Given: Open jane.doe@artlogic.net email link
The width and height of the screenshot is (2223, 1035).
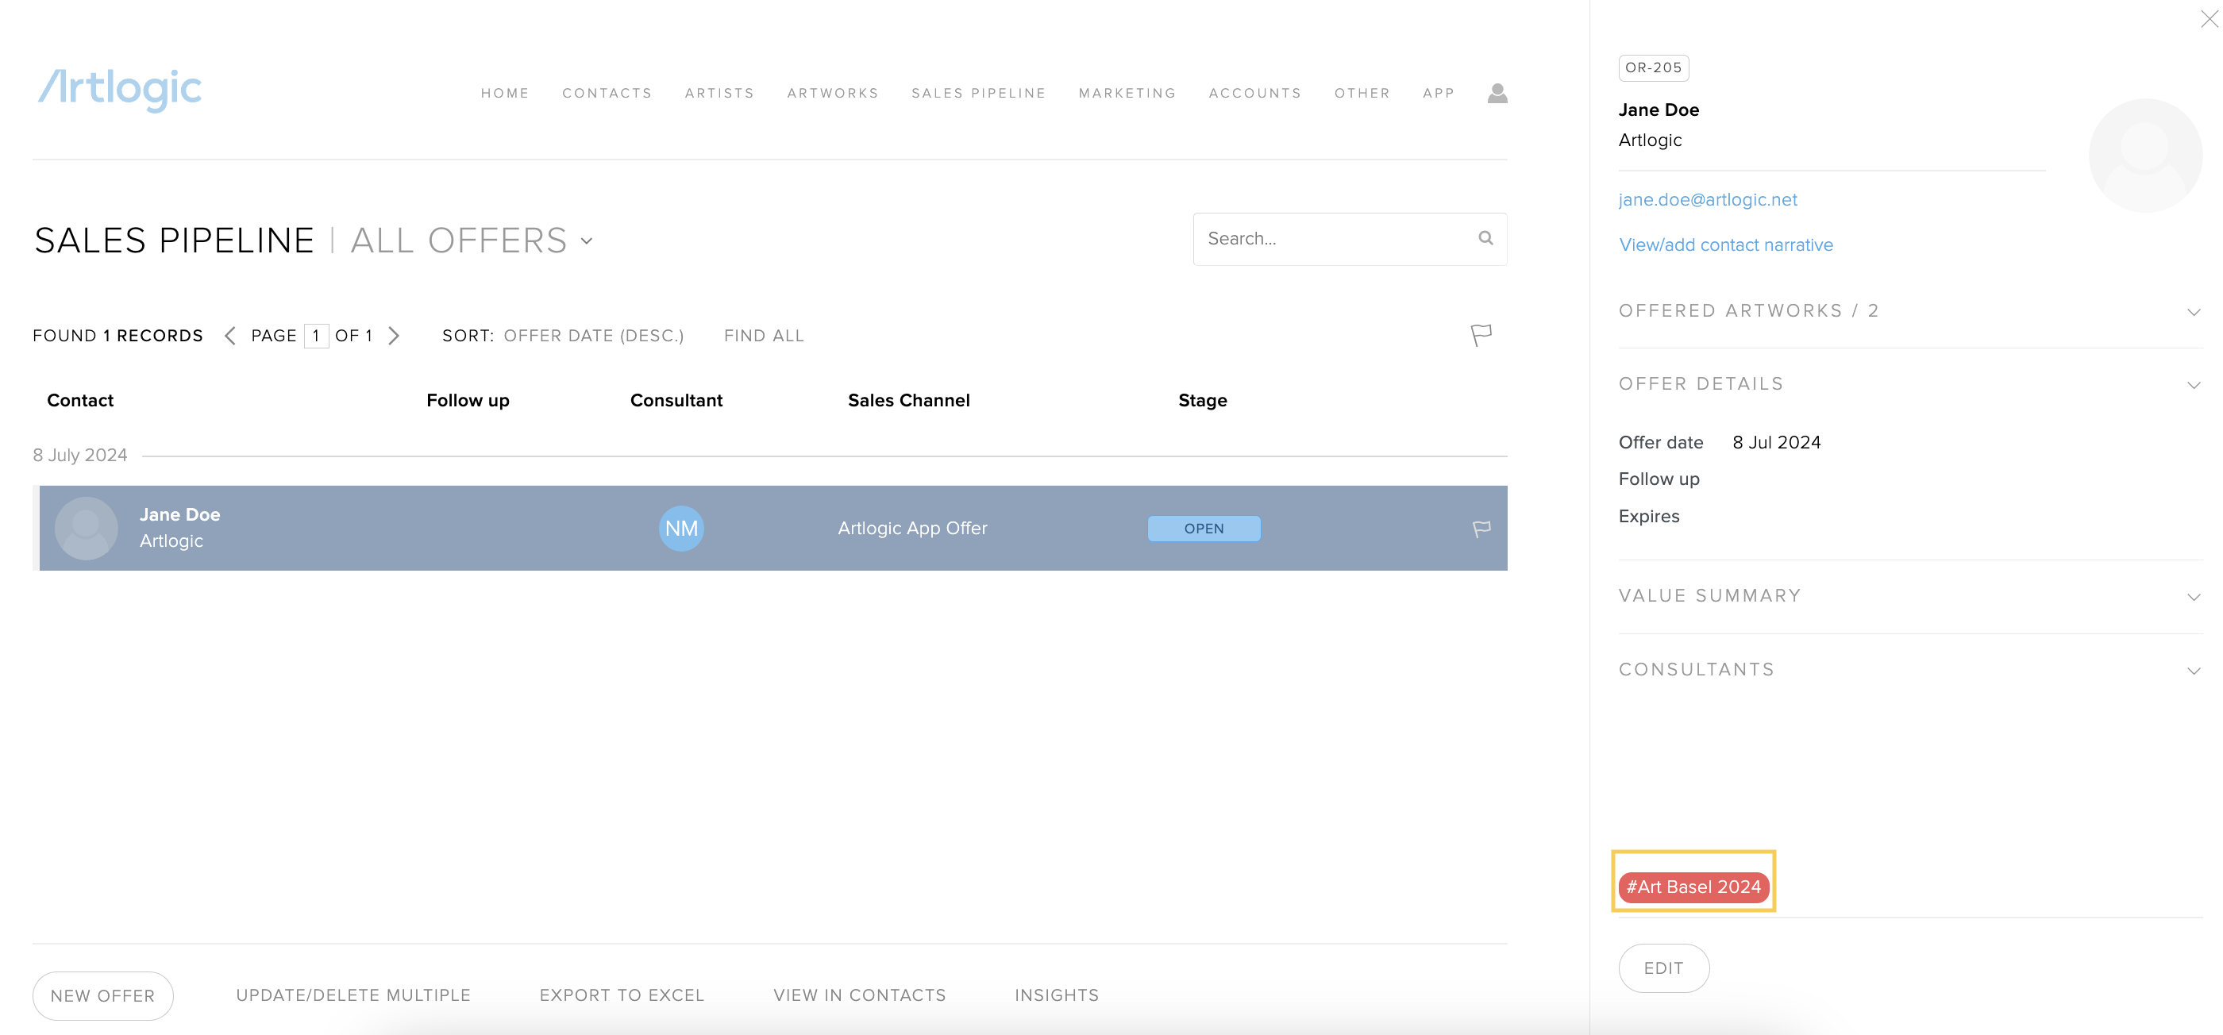Looking at the screenshot, I should pyautogui.click(x=1707, y=199).
